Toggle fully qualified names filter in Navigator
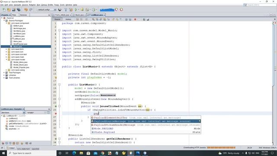Screen dimensions: 277x156 tap(22, 143)
